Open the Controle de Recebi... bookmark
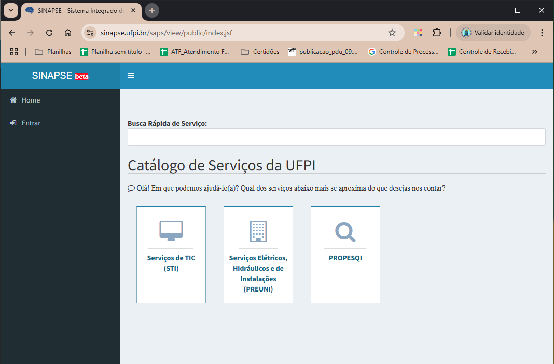 click(x=482, y=52)
